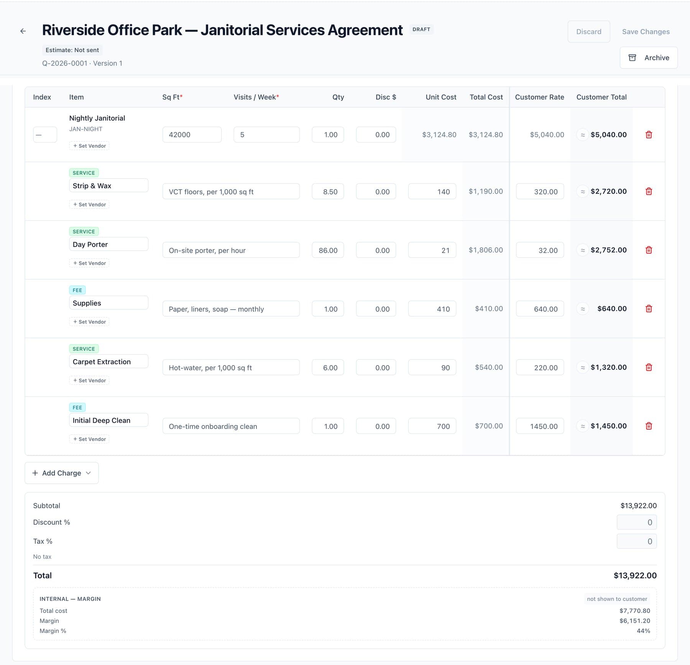Delete the Nightly Janitorial line item
The image size is (690, 665).
tap(649, 135)
